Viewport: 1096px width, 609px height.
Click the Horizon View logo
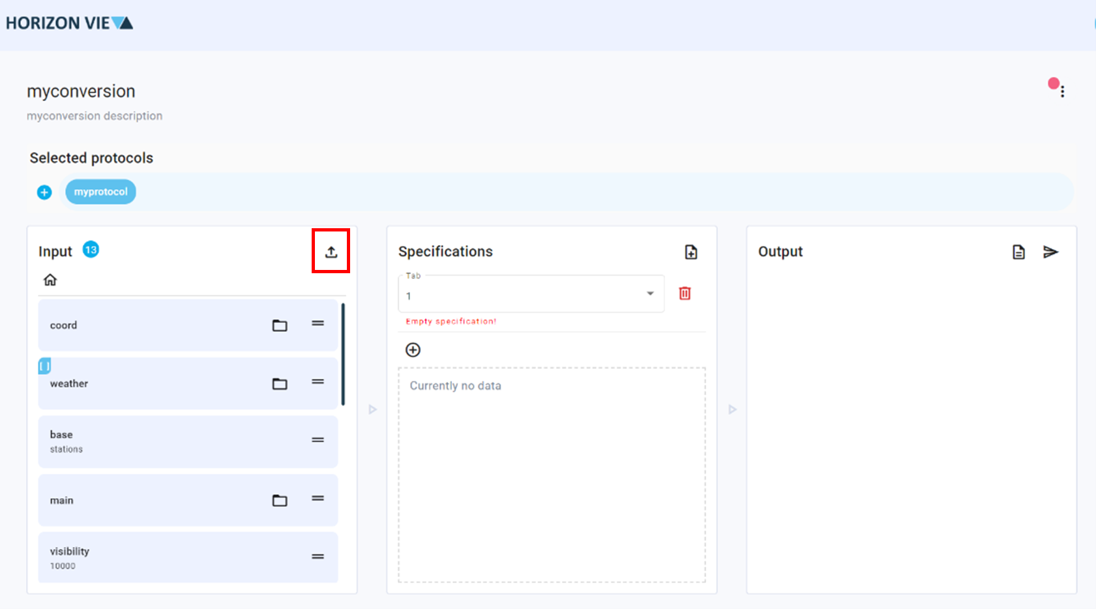69,23
